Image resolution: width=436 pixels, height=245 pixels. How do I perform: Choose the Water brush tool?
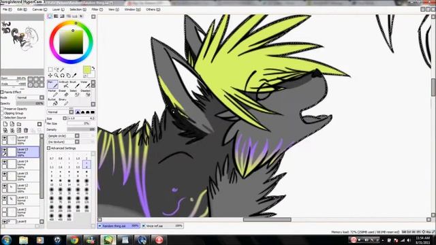click(85, 84)
